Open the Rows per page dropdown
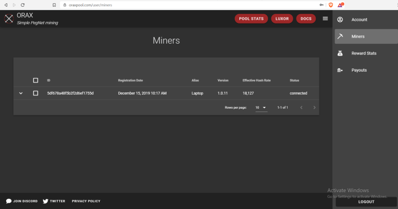The width and height of the screenshot is (398, 209). coord(261,108)
